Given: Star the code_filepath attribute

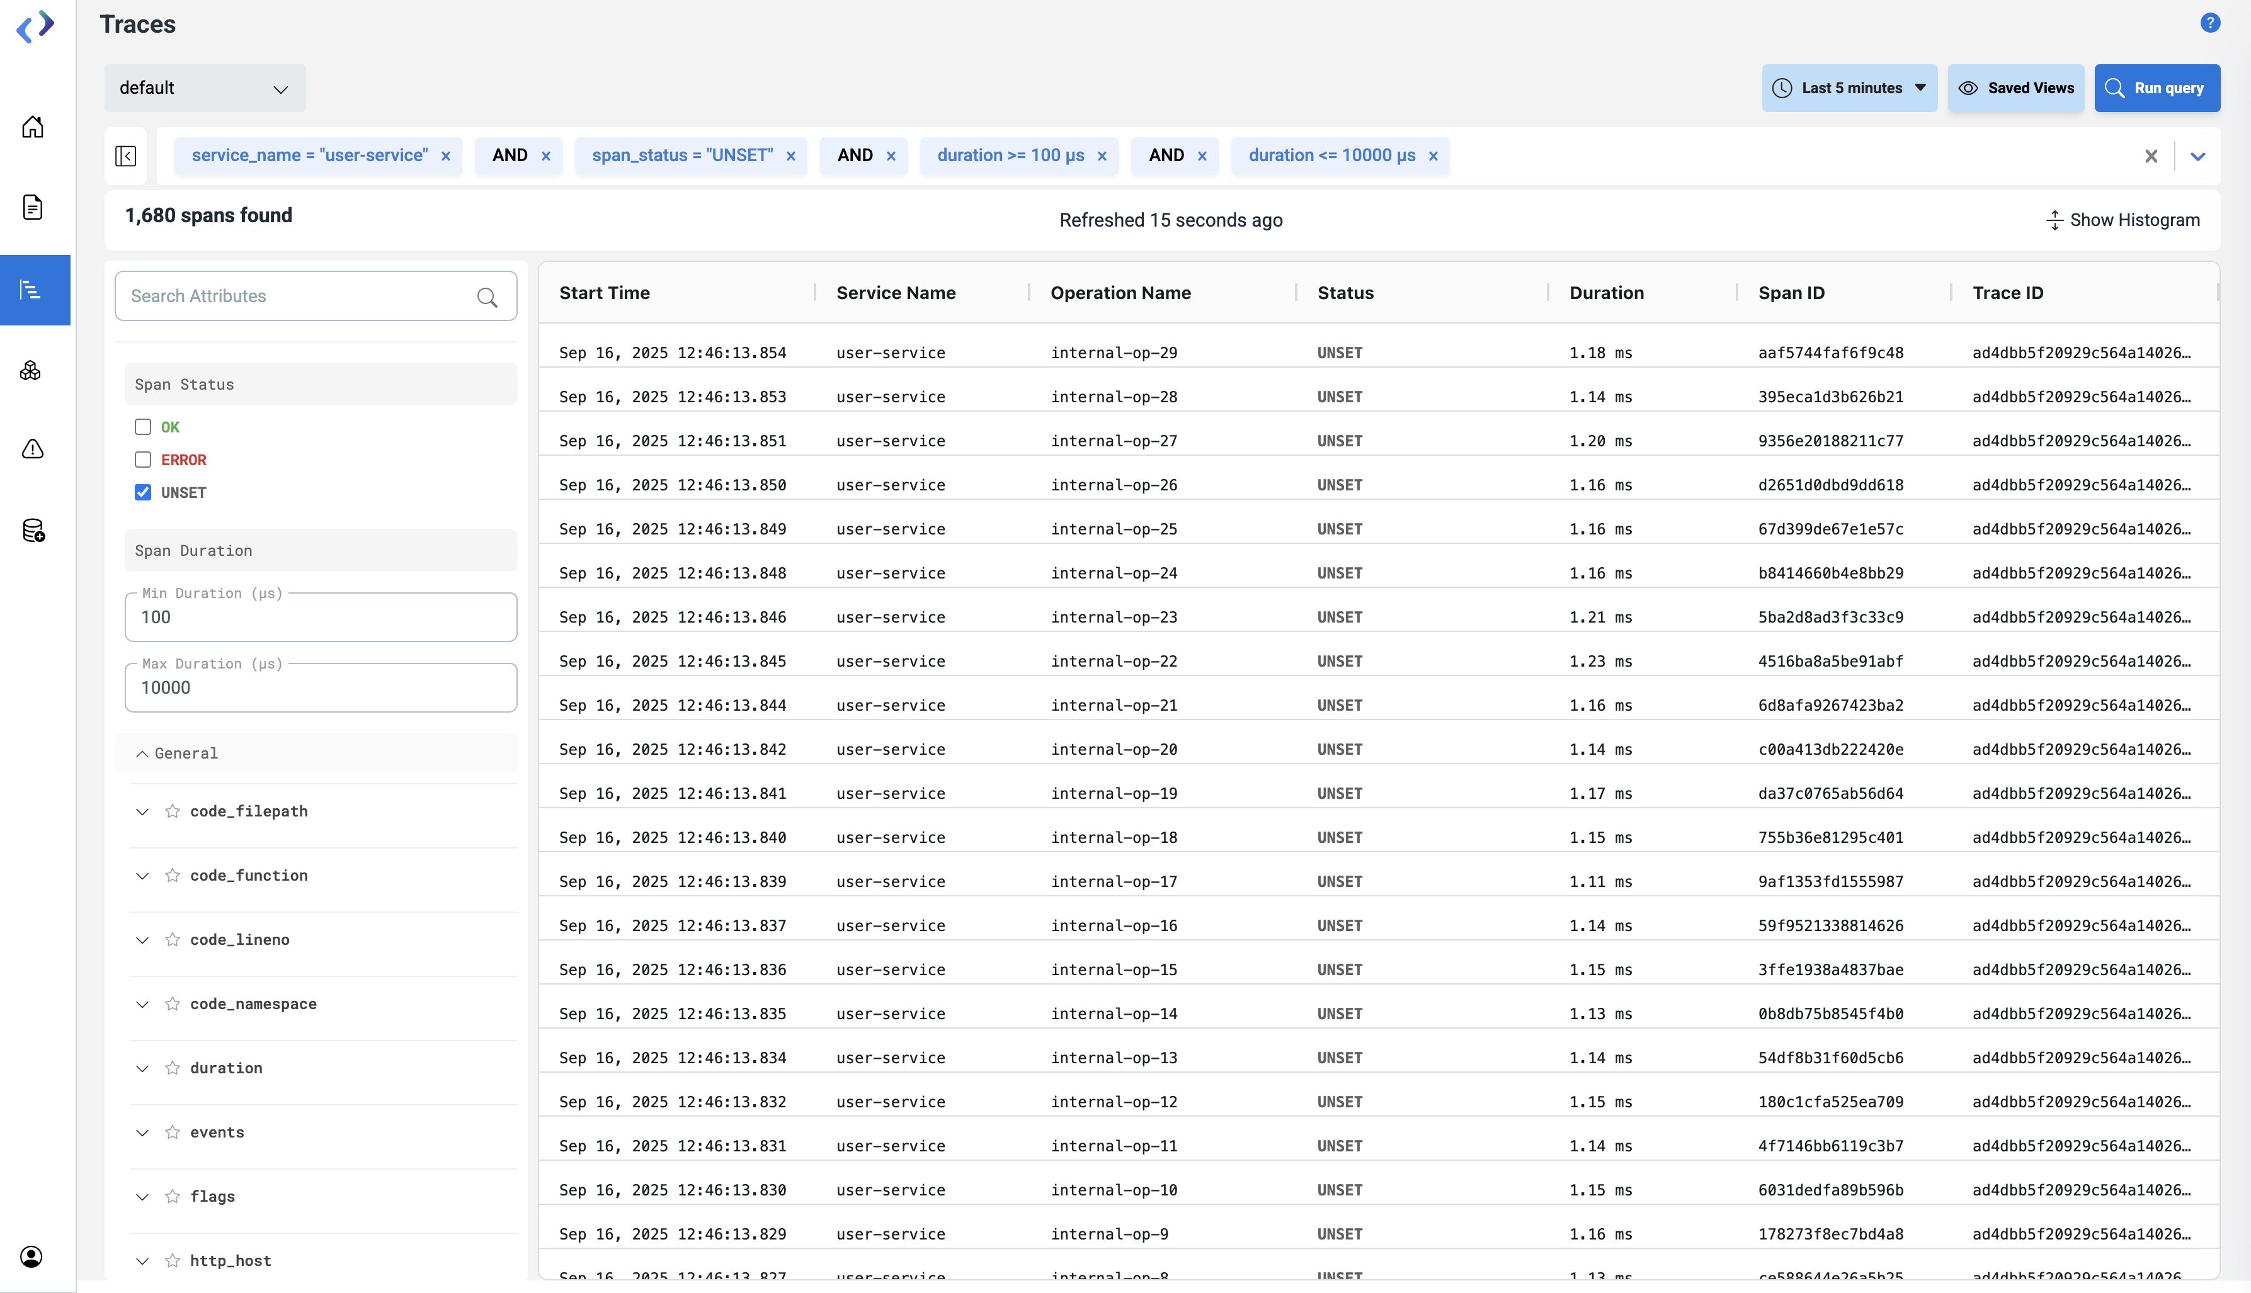Looking at the screenshot, I should click(173, 811).
